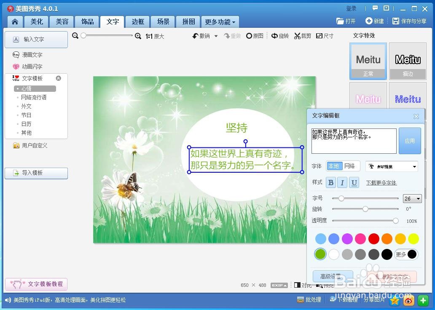Click the 导入模板 button
Image resolution: width=435 pixels, height=310 pixels.
click(x=36, y=173)
